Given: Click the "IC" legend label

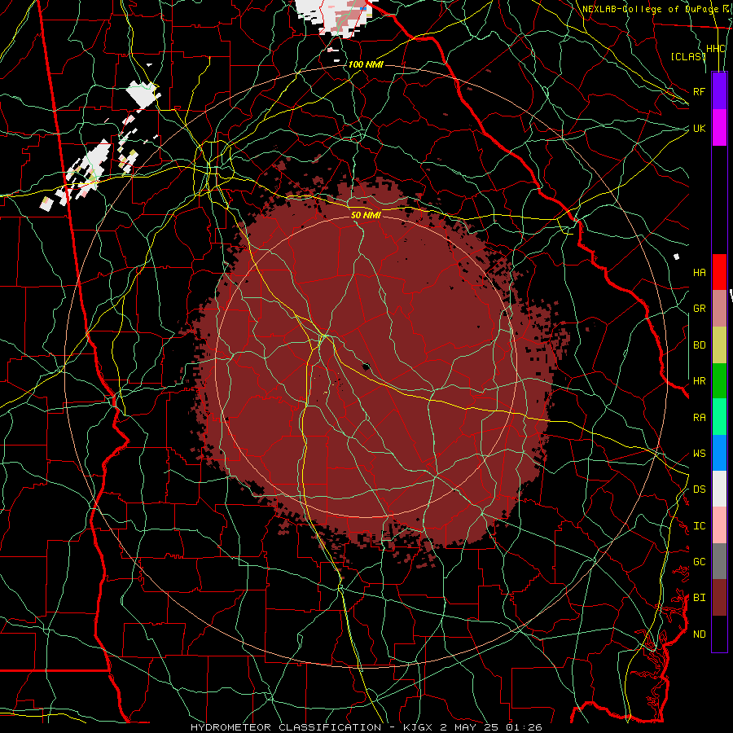Looking at the screenshot, I should pos(700,526).
